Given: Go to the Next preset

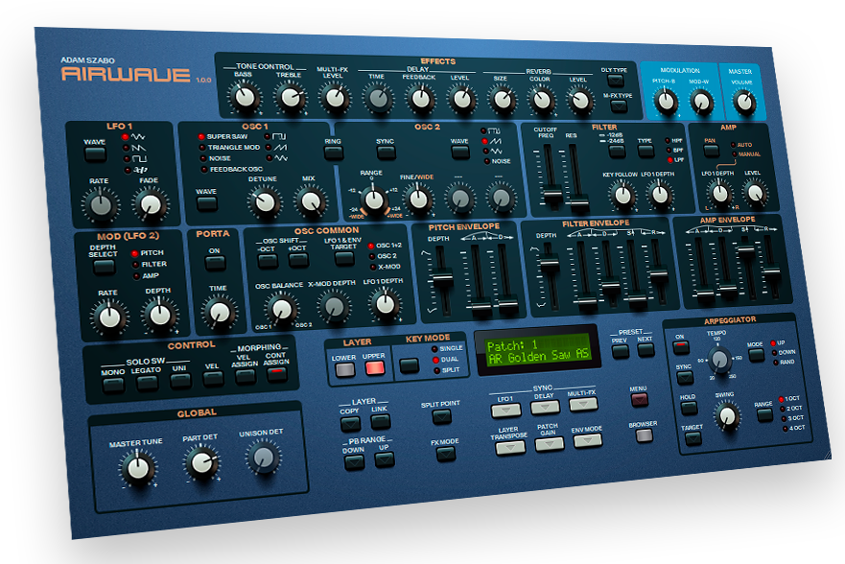Looking at the screenshot, I should [645, 350].
